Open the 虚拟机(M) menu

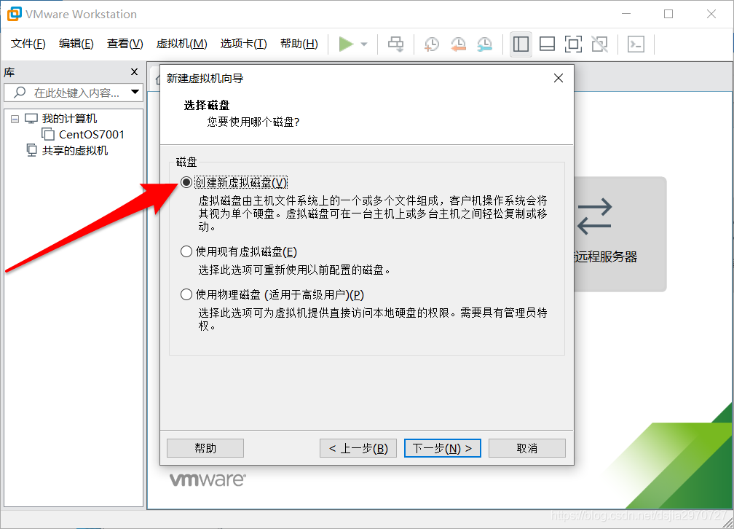coord(181,44)
